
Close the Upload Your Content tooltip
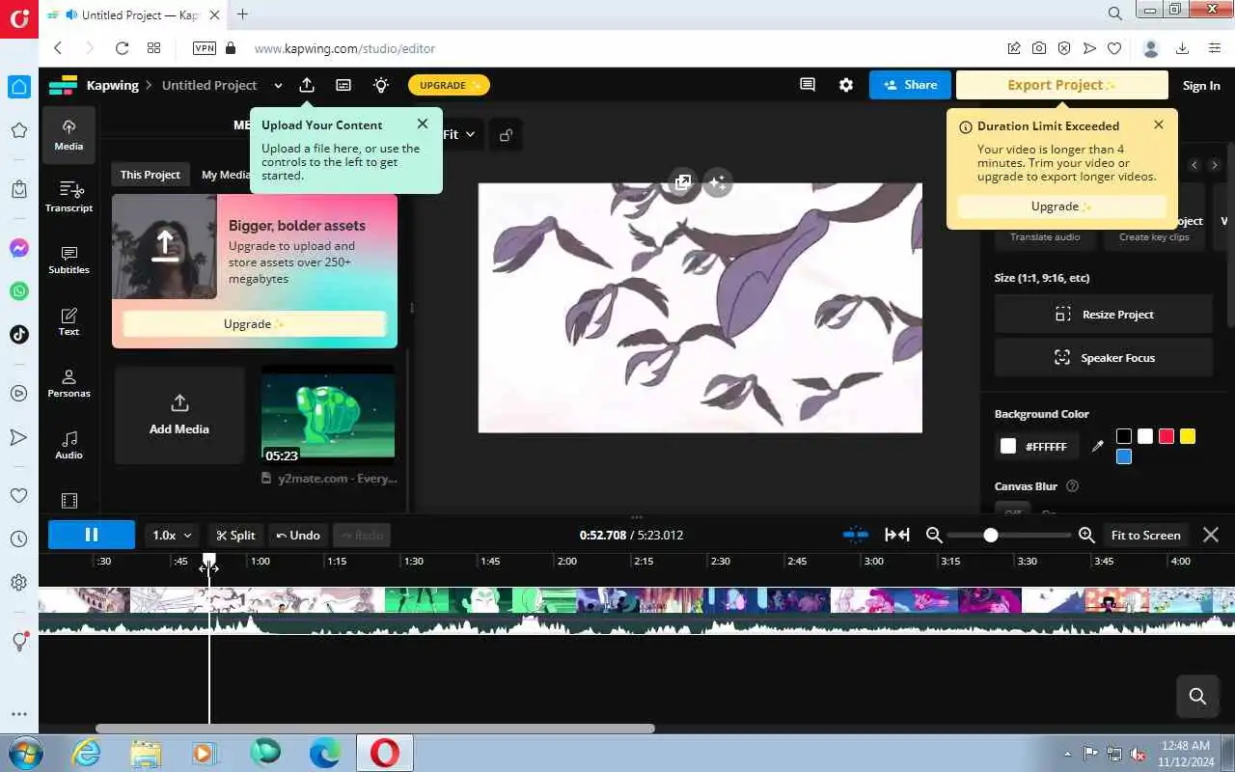tap(423, 124)
